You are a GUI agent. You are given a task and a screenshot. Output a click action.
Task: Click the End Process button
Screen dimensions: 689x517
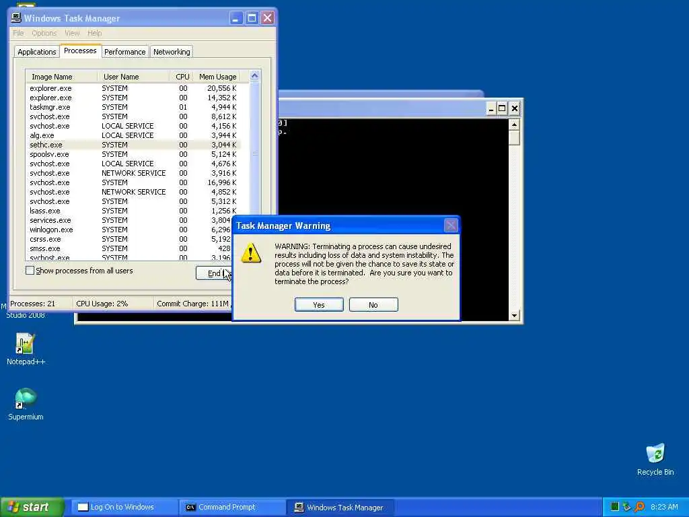pos(214,273)
